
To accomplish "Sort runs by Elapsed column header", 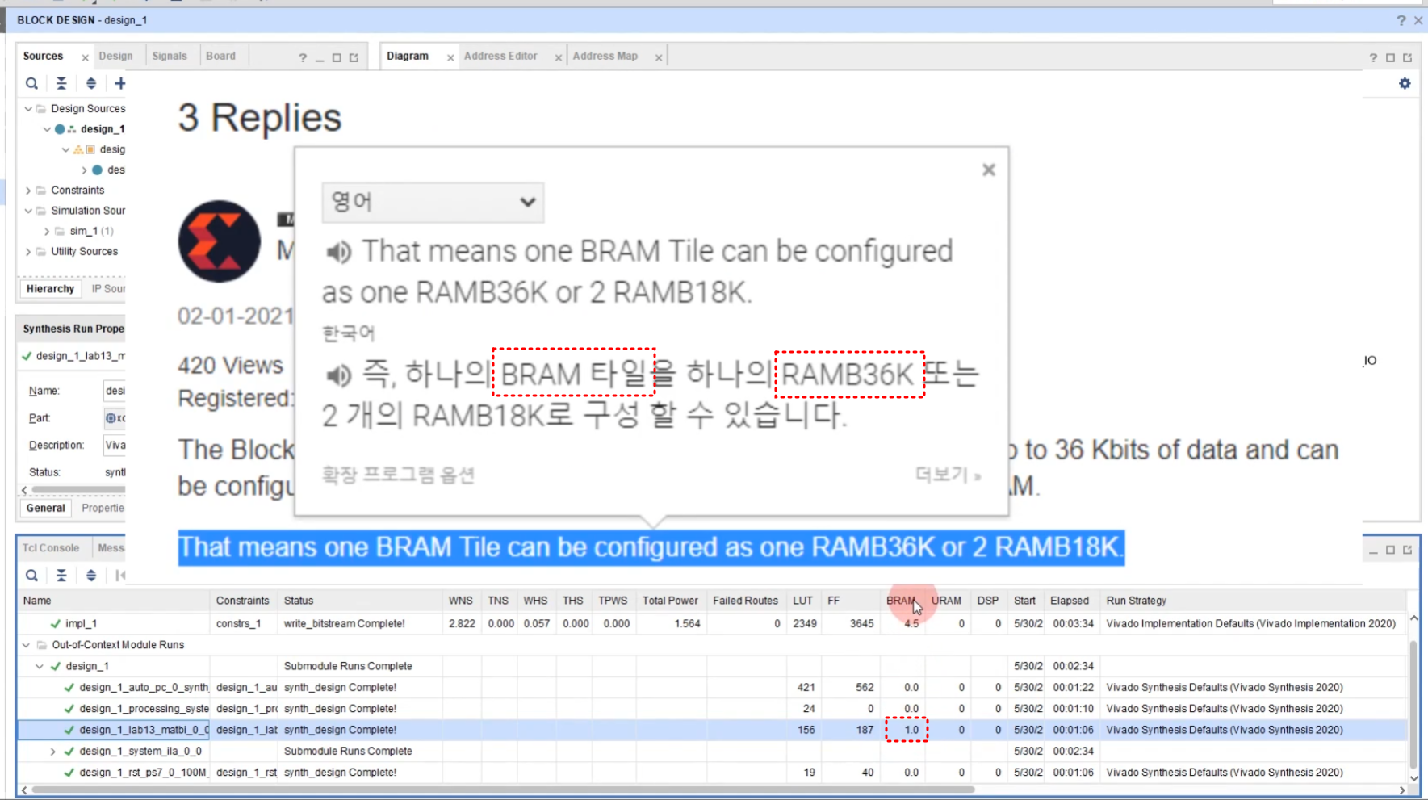I will [x=1069, y=601].
